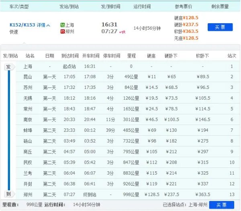
Task: Click the 开车时间 column header
Action: point(91,56)
